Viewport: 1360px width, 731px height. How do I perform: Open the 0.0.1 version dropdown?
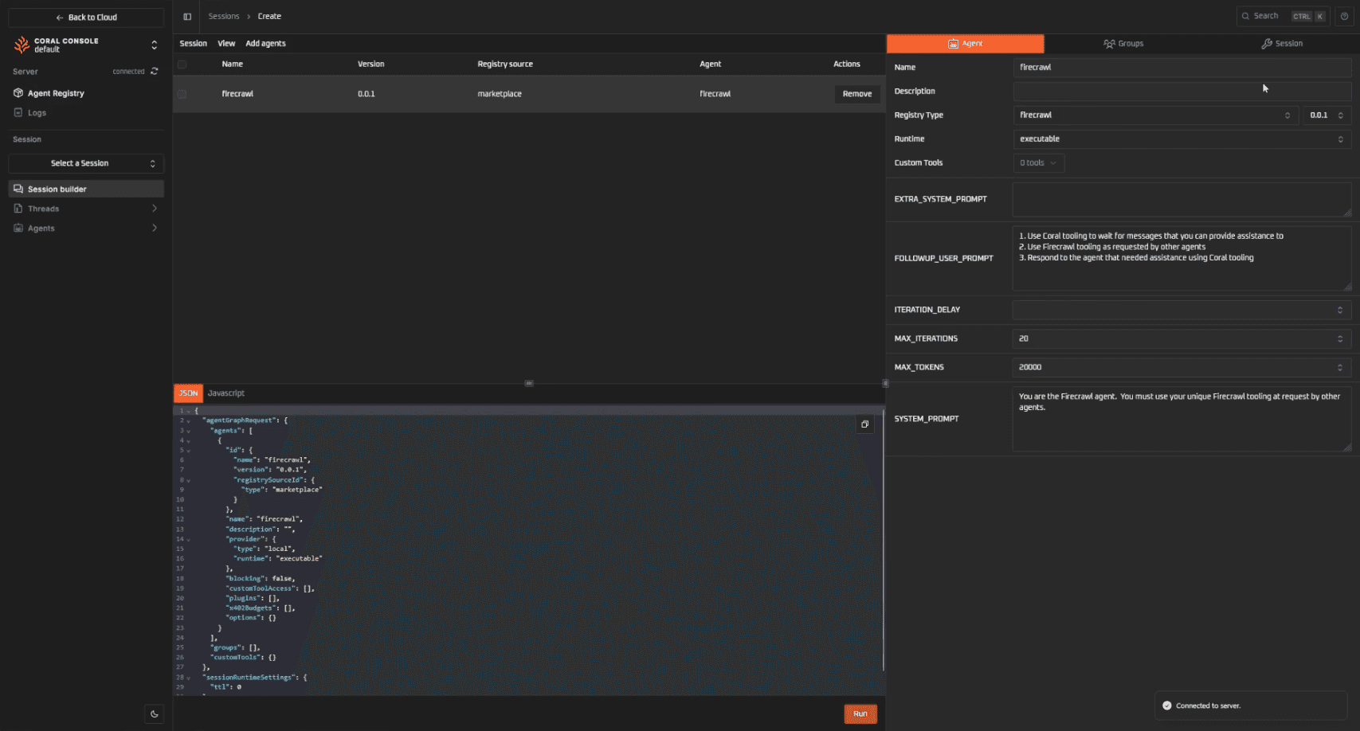coord(1327,115)
